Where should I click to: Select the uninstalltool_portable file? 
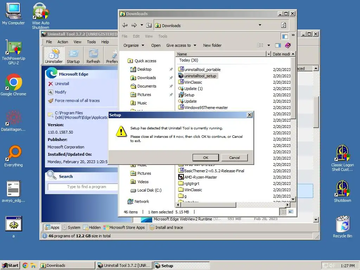[199, 69]
